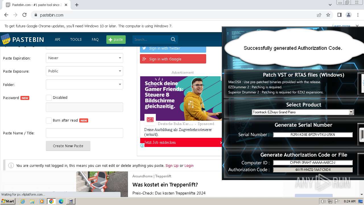Click Login link

point(189,165)
